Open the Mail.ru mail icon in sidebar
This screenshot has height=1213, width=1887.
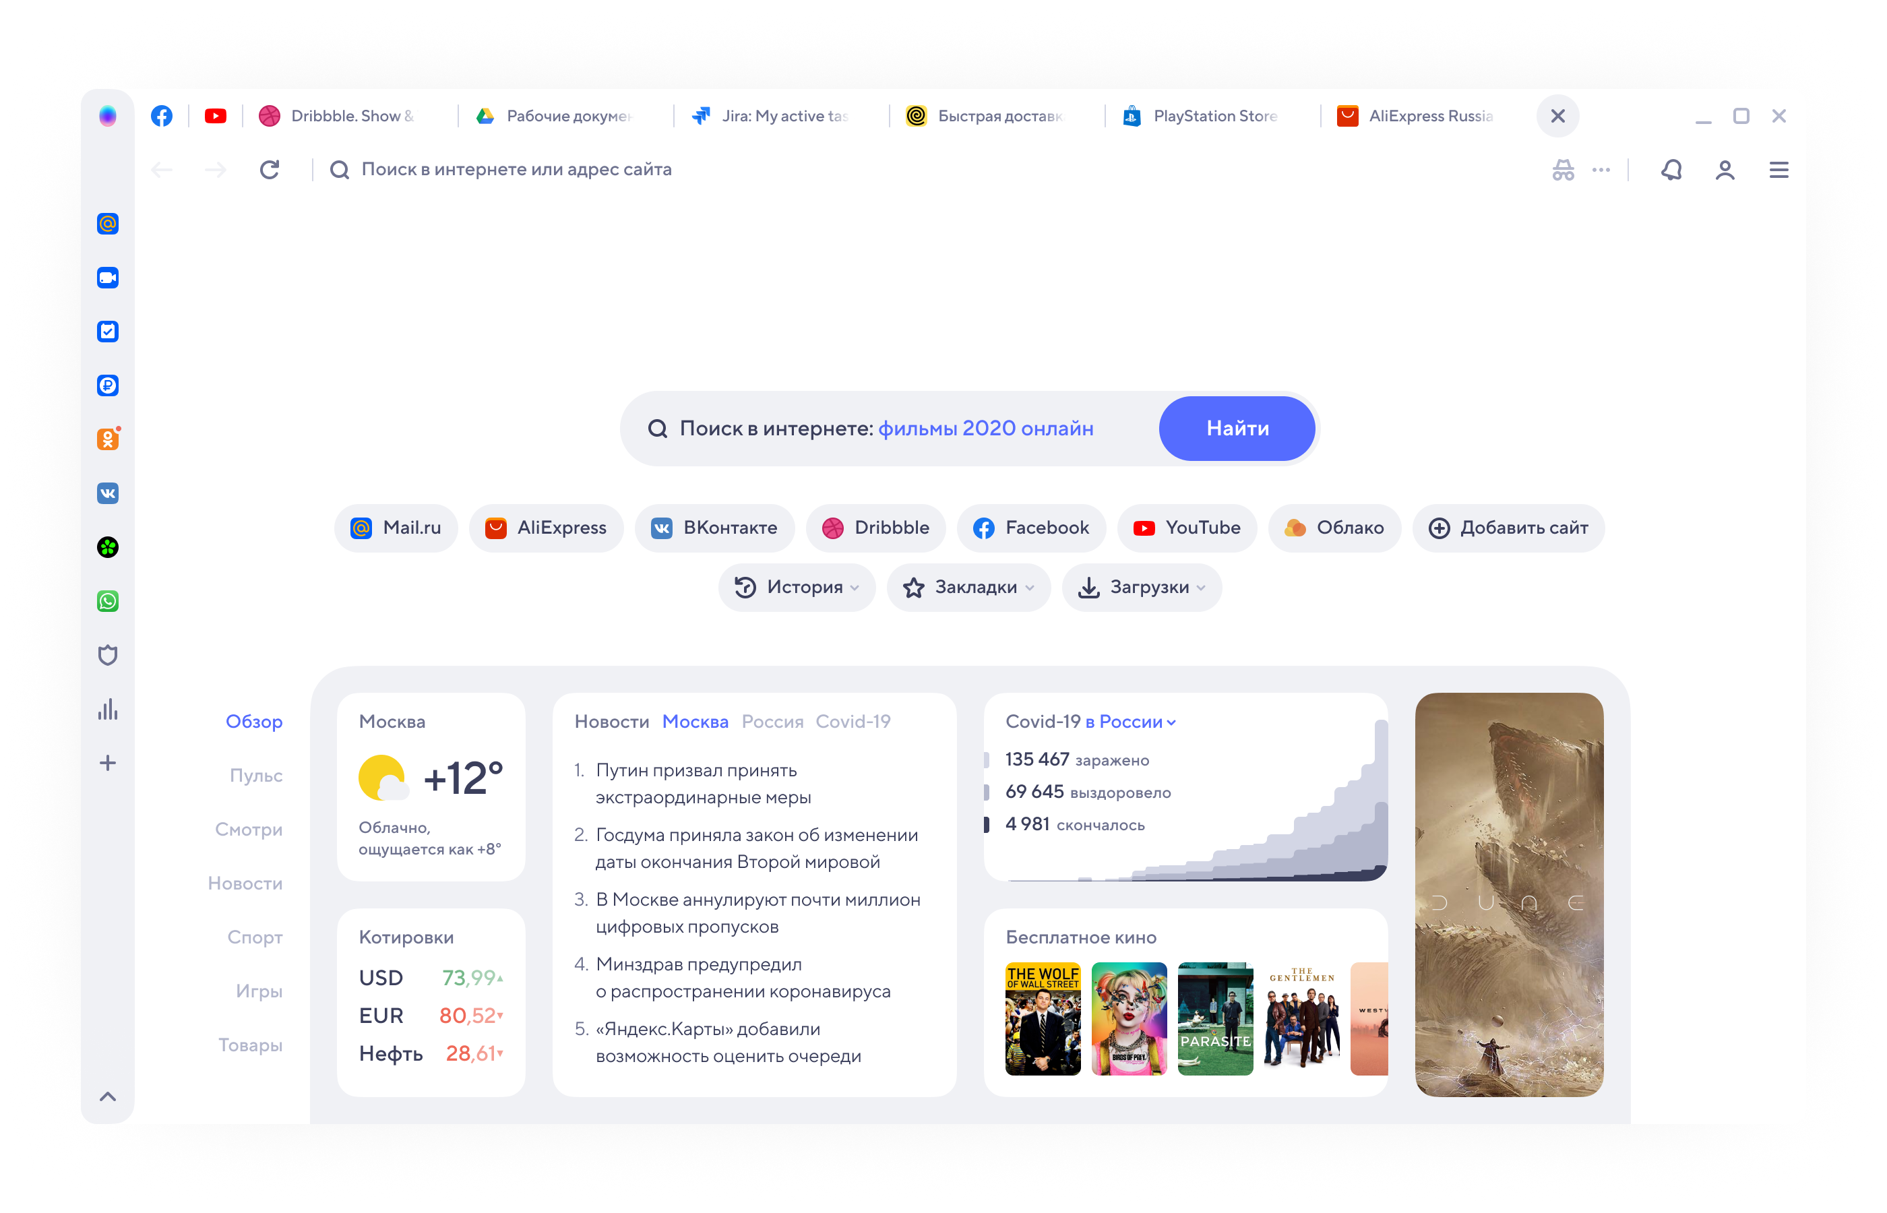point(108,224)
